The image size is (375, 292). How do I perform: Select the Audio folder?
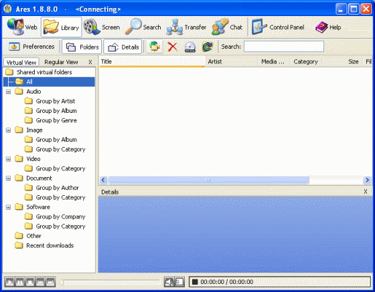28,92
